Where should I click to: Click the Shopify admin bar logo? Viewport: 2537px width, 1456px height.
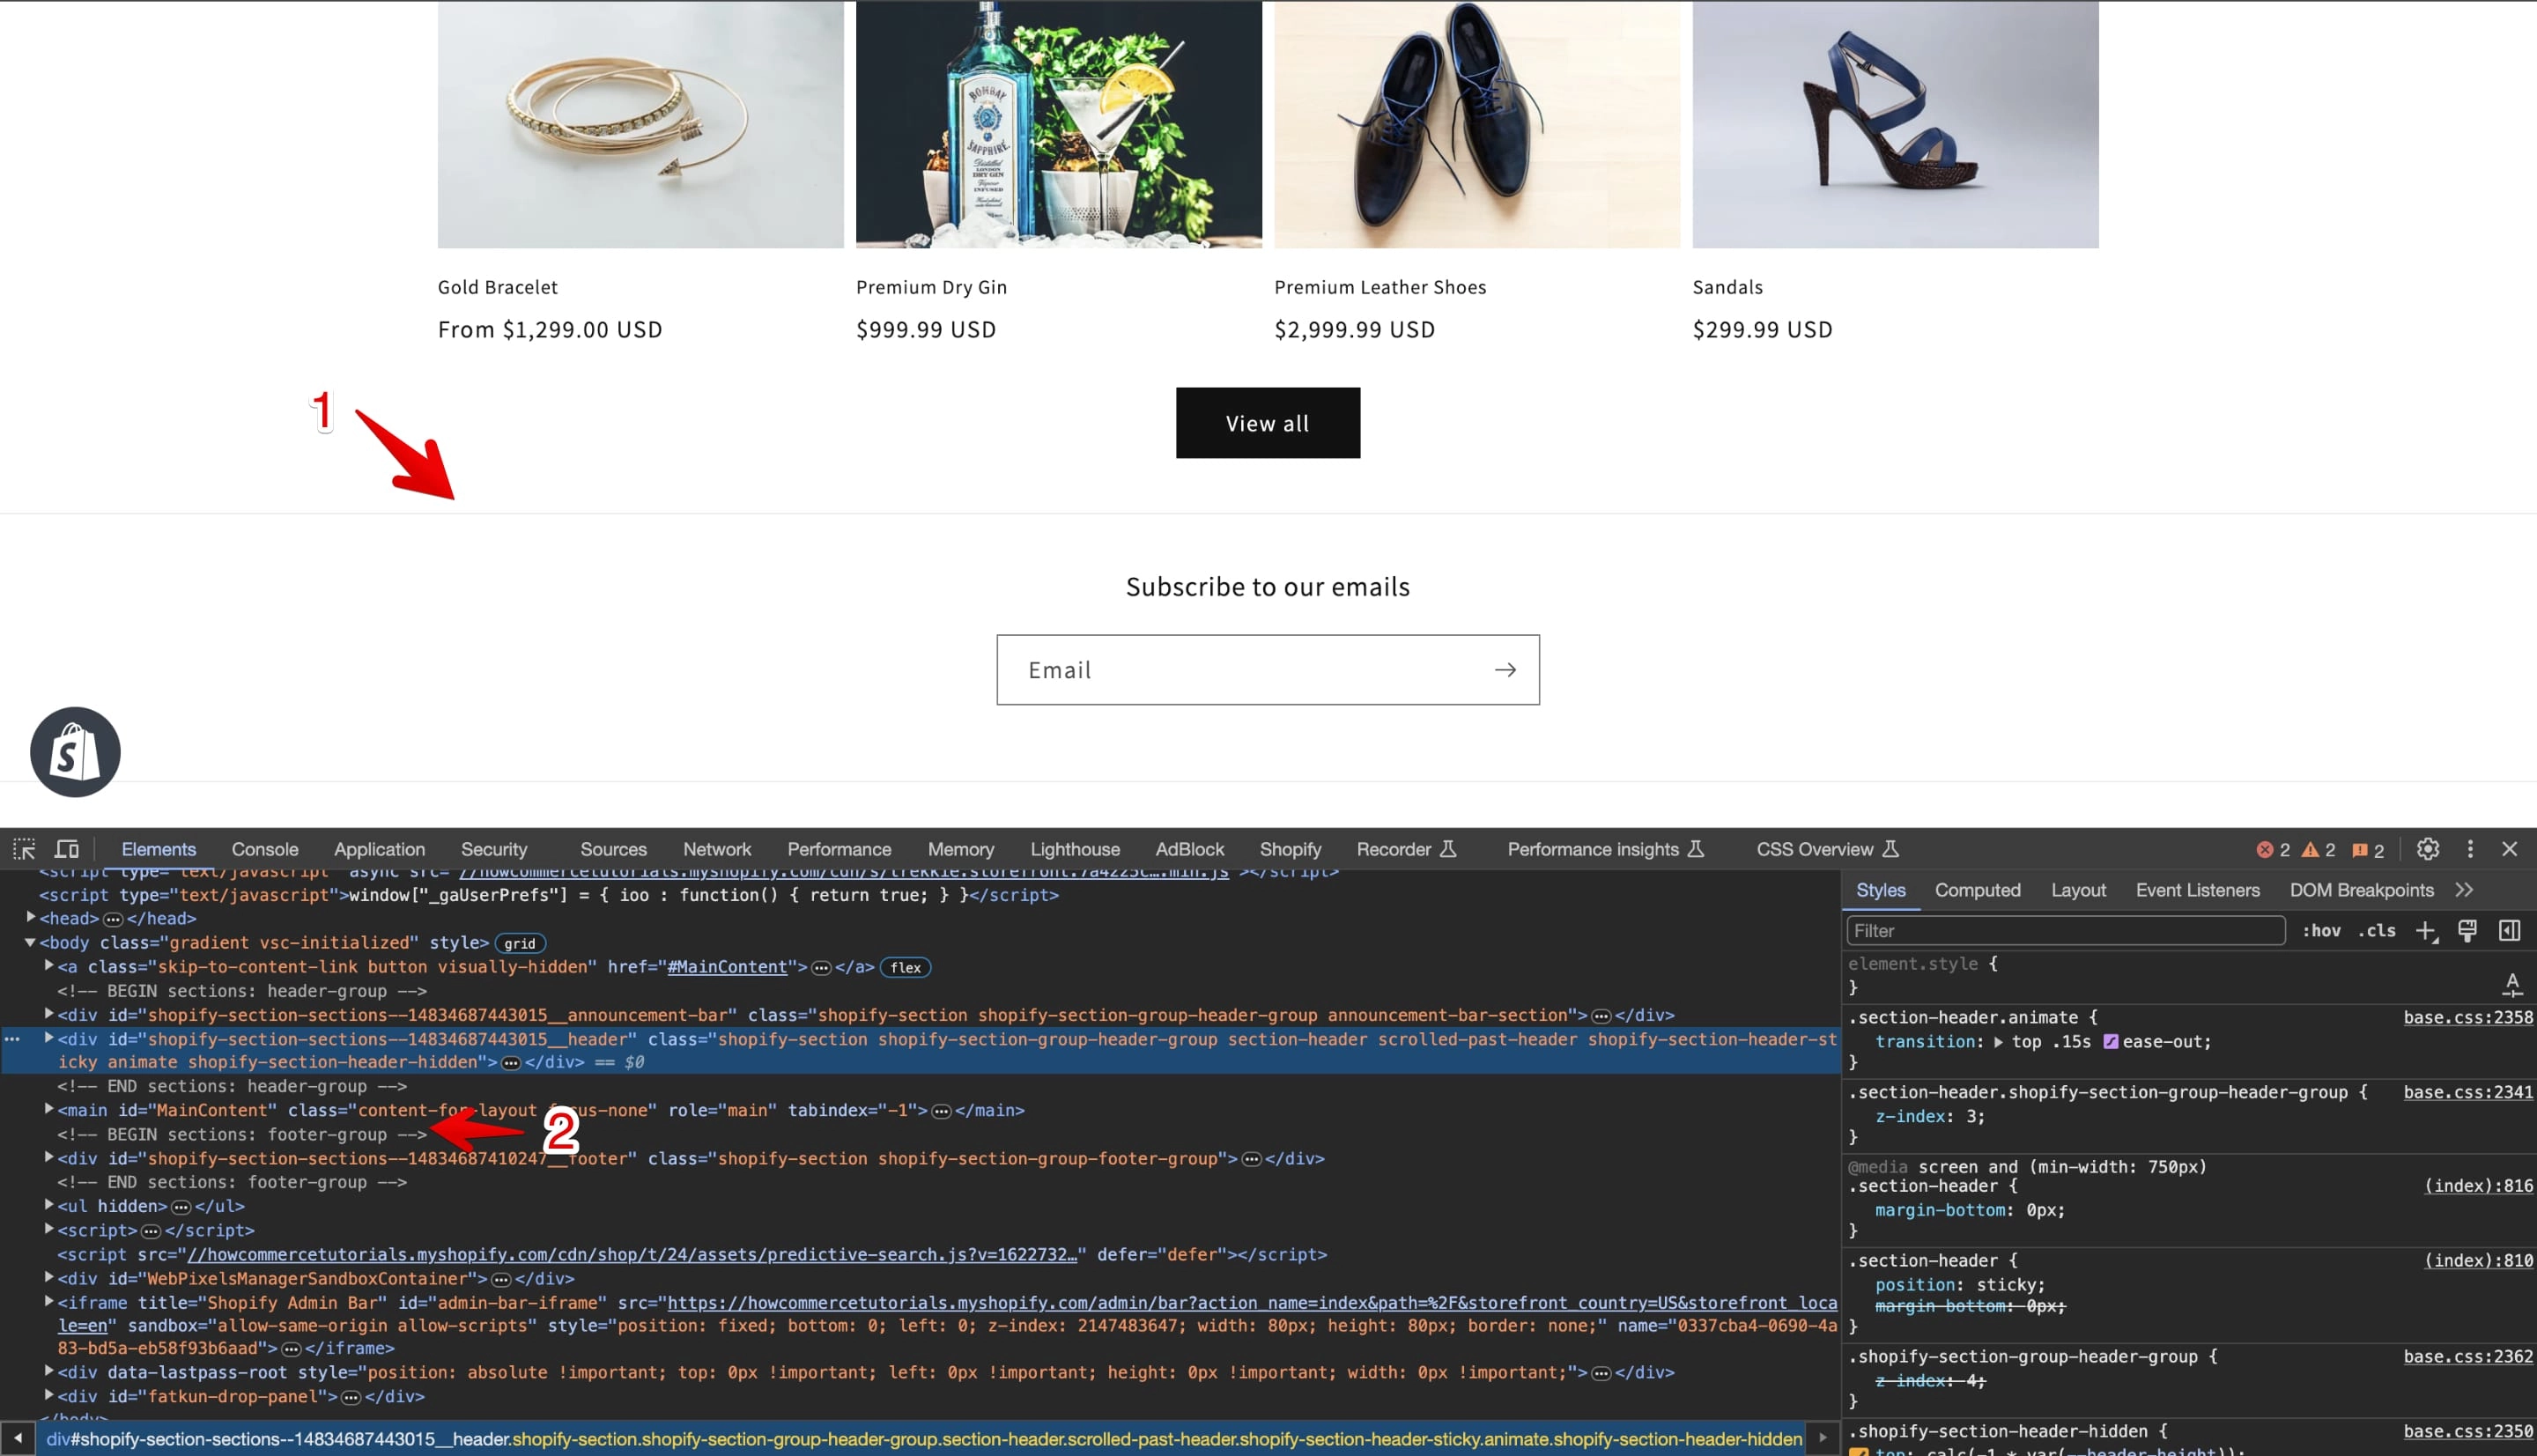click(75, 752)
